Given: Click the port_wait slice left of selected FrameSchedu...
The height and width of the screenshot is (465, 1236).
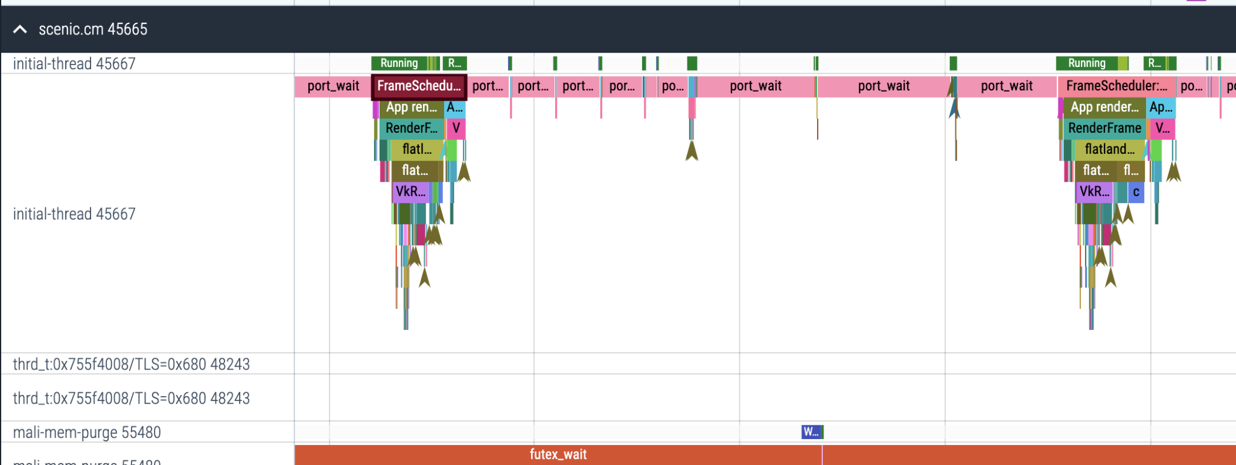Looking at the screenshot, I should (x=333, y=86).
